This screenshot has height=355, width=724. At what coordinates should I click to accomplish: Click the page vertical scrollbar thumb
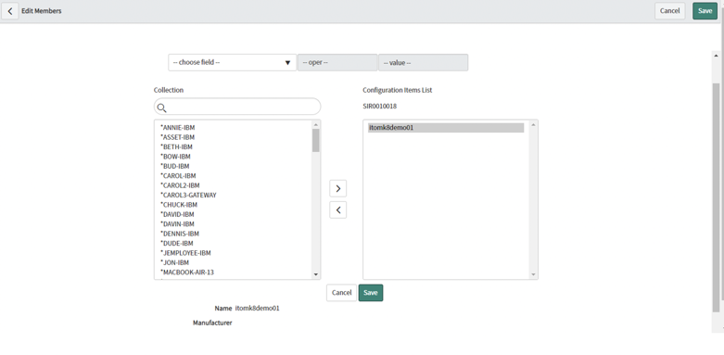point(716,197)
